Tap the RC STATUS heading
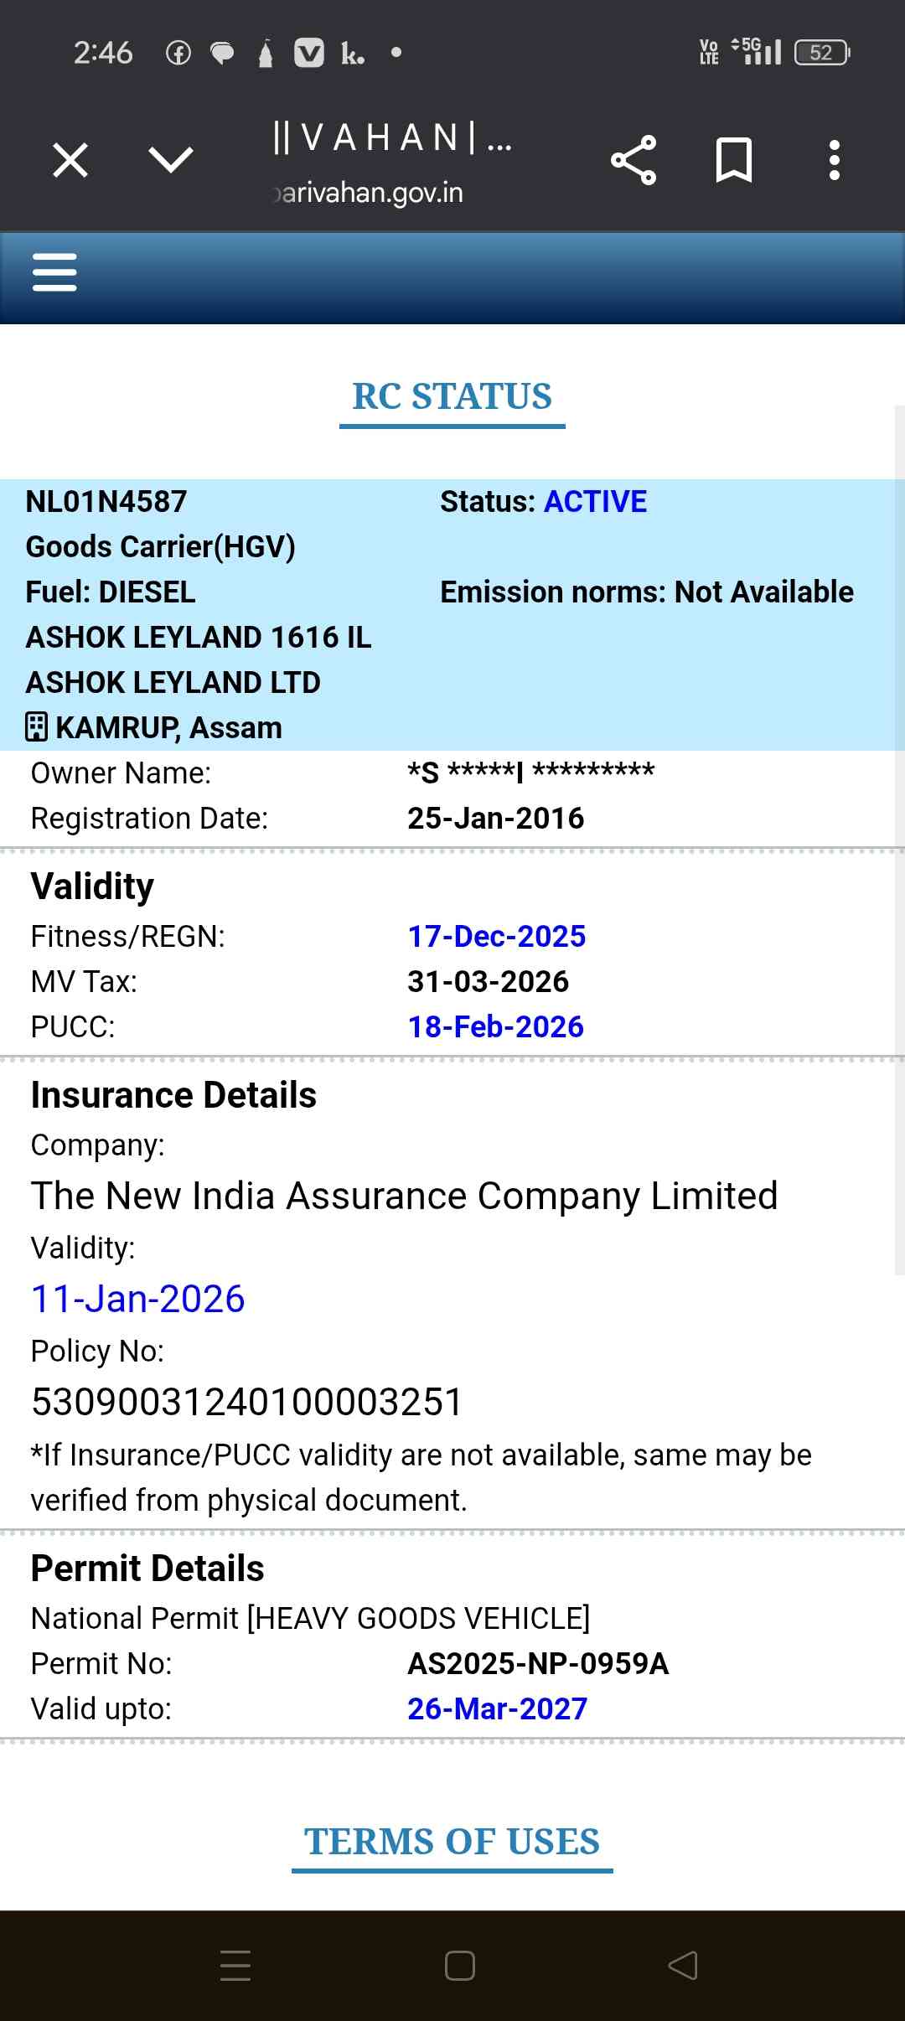This screenshot has width=905, height=2021. click(x=452, y=397)
